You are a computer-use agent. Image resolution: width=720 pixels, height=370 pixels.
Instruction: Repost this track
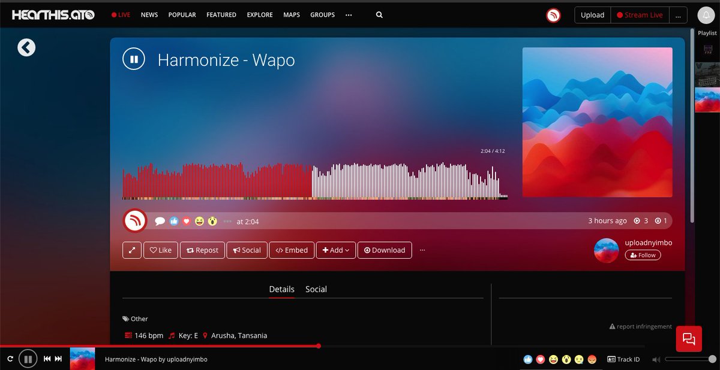[202, 250]
